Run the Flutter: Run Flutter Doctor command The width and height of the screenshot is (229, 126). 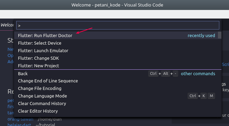coord(118,35)
